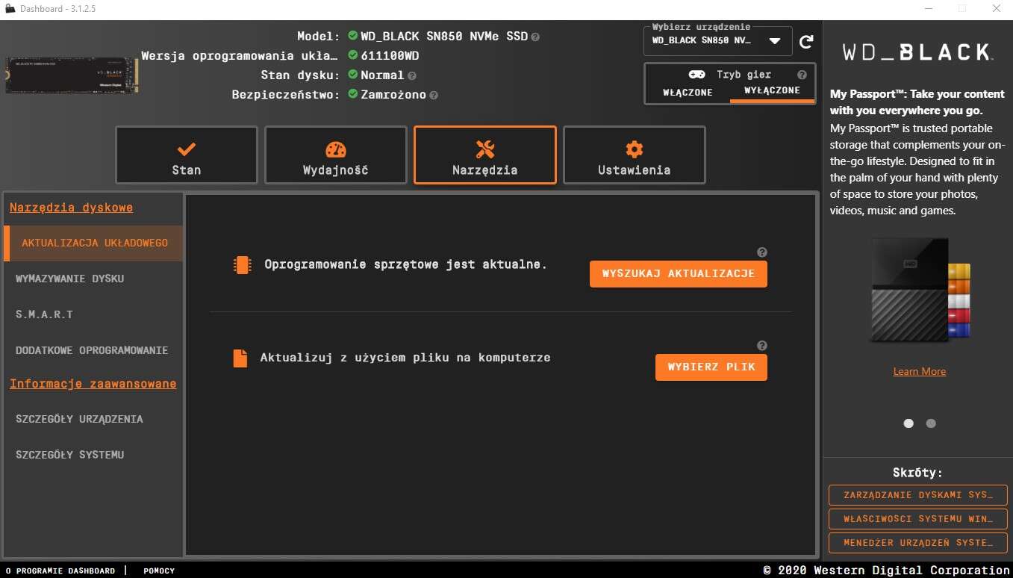This screenshot has width=1013, height=578.
Task: Click the refresh devices icon
Action: point(806,42)
